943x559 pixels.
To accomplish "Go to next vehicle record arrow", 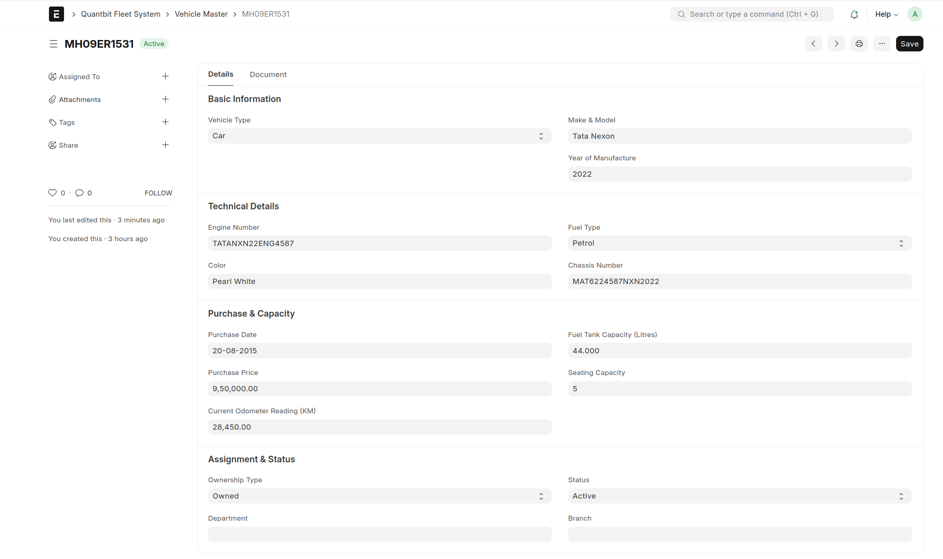I will tap(836, 44).
